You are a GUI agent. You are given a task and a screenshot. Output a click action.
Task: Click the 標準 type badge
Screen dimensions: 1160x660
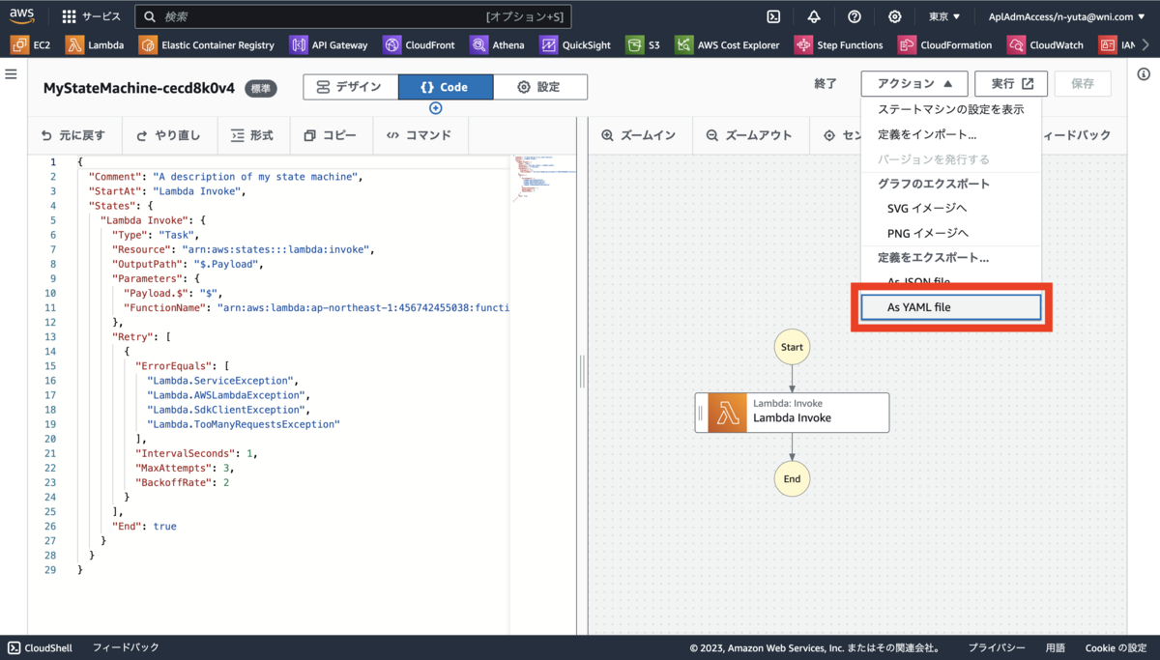click(261, 88)
